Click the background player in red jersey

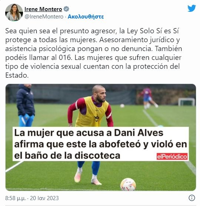[147, 98]
